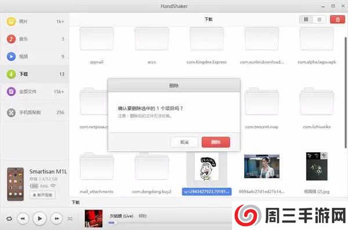This screenshot has height=230, width=348.
Task: Open the yellow 图片 photos category
Action: (x=34, y=21)
